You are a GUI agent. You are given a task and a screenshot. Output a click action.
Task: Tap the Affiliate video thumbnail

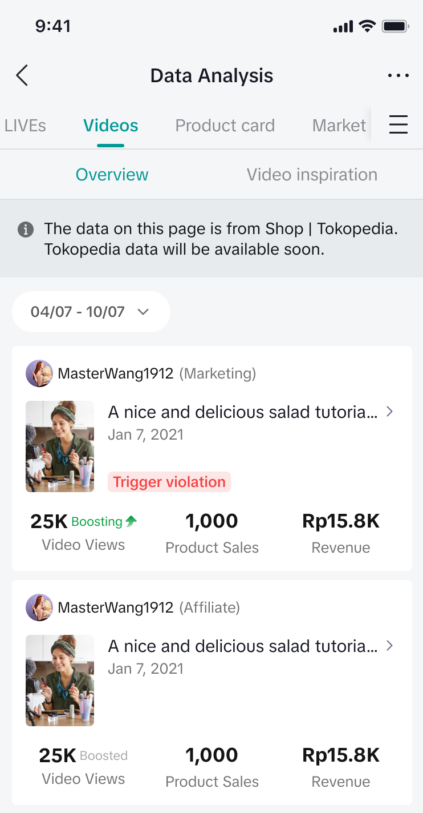(60, 681)
